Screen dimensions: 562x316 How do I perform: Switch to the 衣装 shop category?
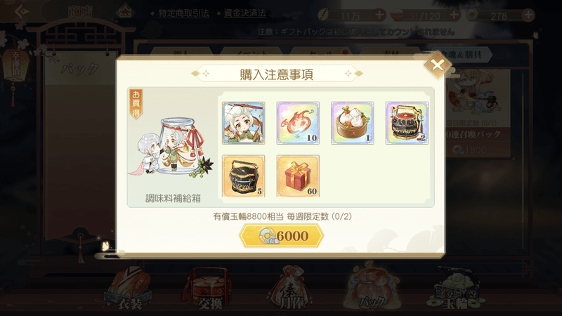130,290
